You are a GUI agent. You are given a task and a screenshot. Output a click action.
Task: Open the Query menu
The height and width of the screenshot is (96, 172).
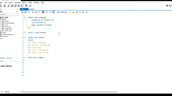click(11, 2)
